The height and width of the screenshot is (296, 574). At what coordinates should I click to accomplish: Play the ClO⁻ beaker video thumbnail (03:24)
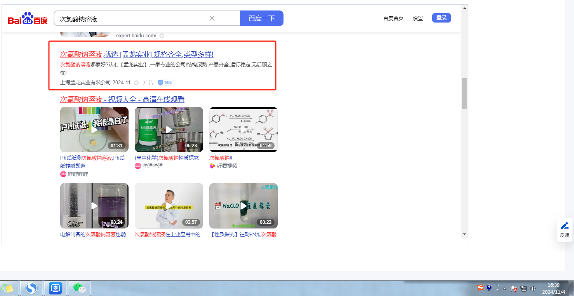coord(94,206)
